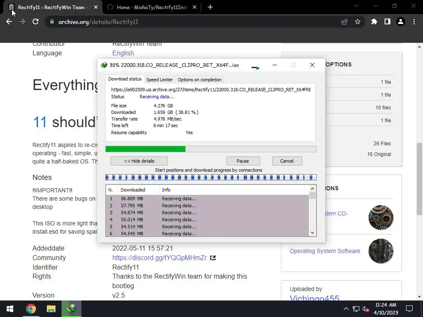Click the Receiving data status text
Image resolution: width=423 pixels, height=317 pixels.
(x=157, y=97)
